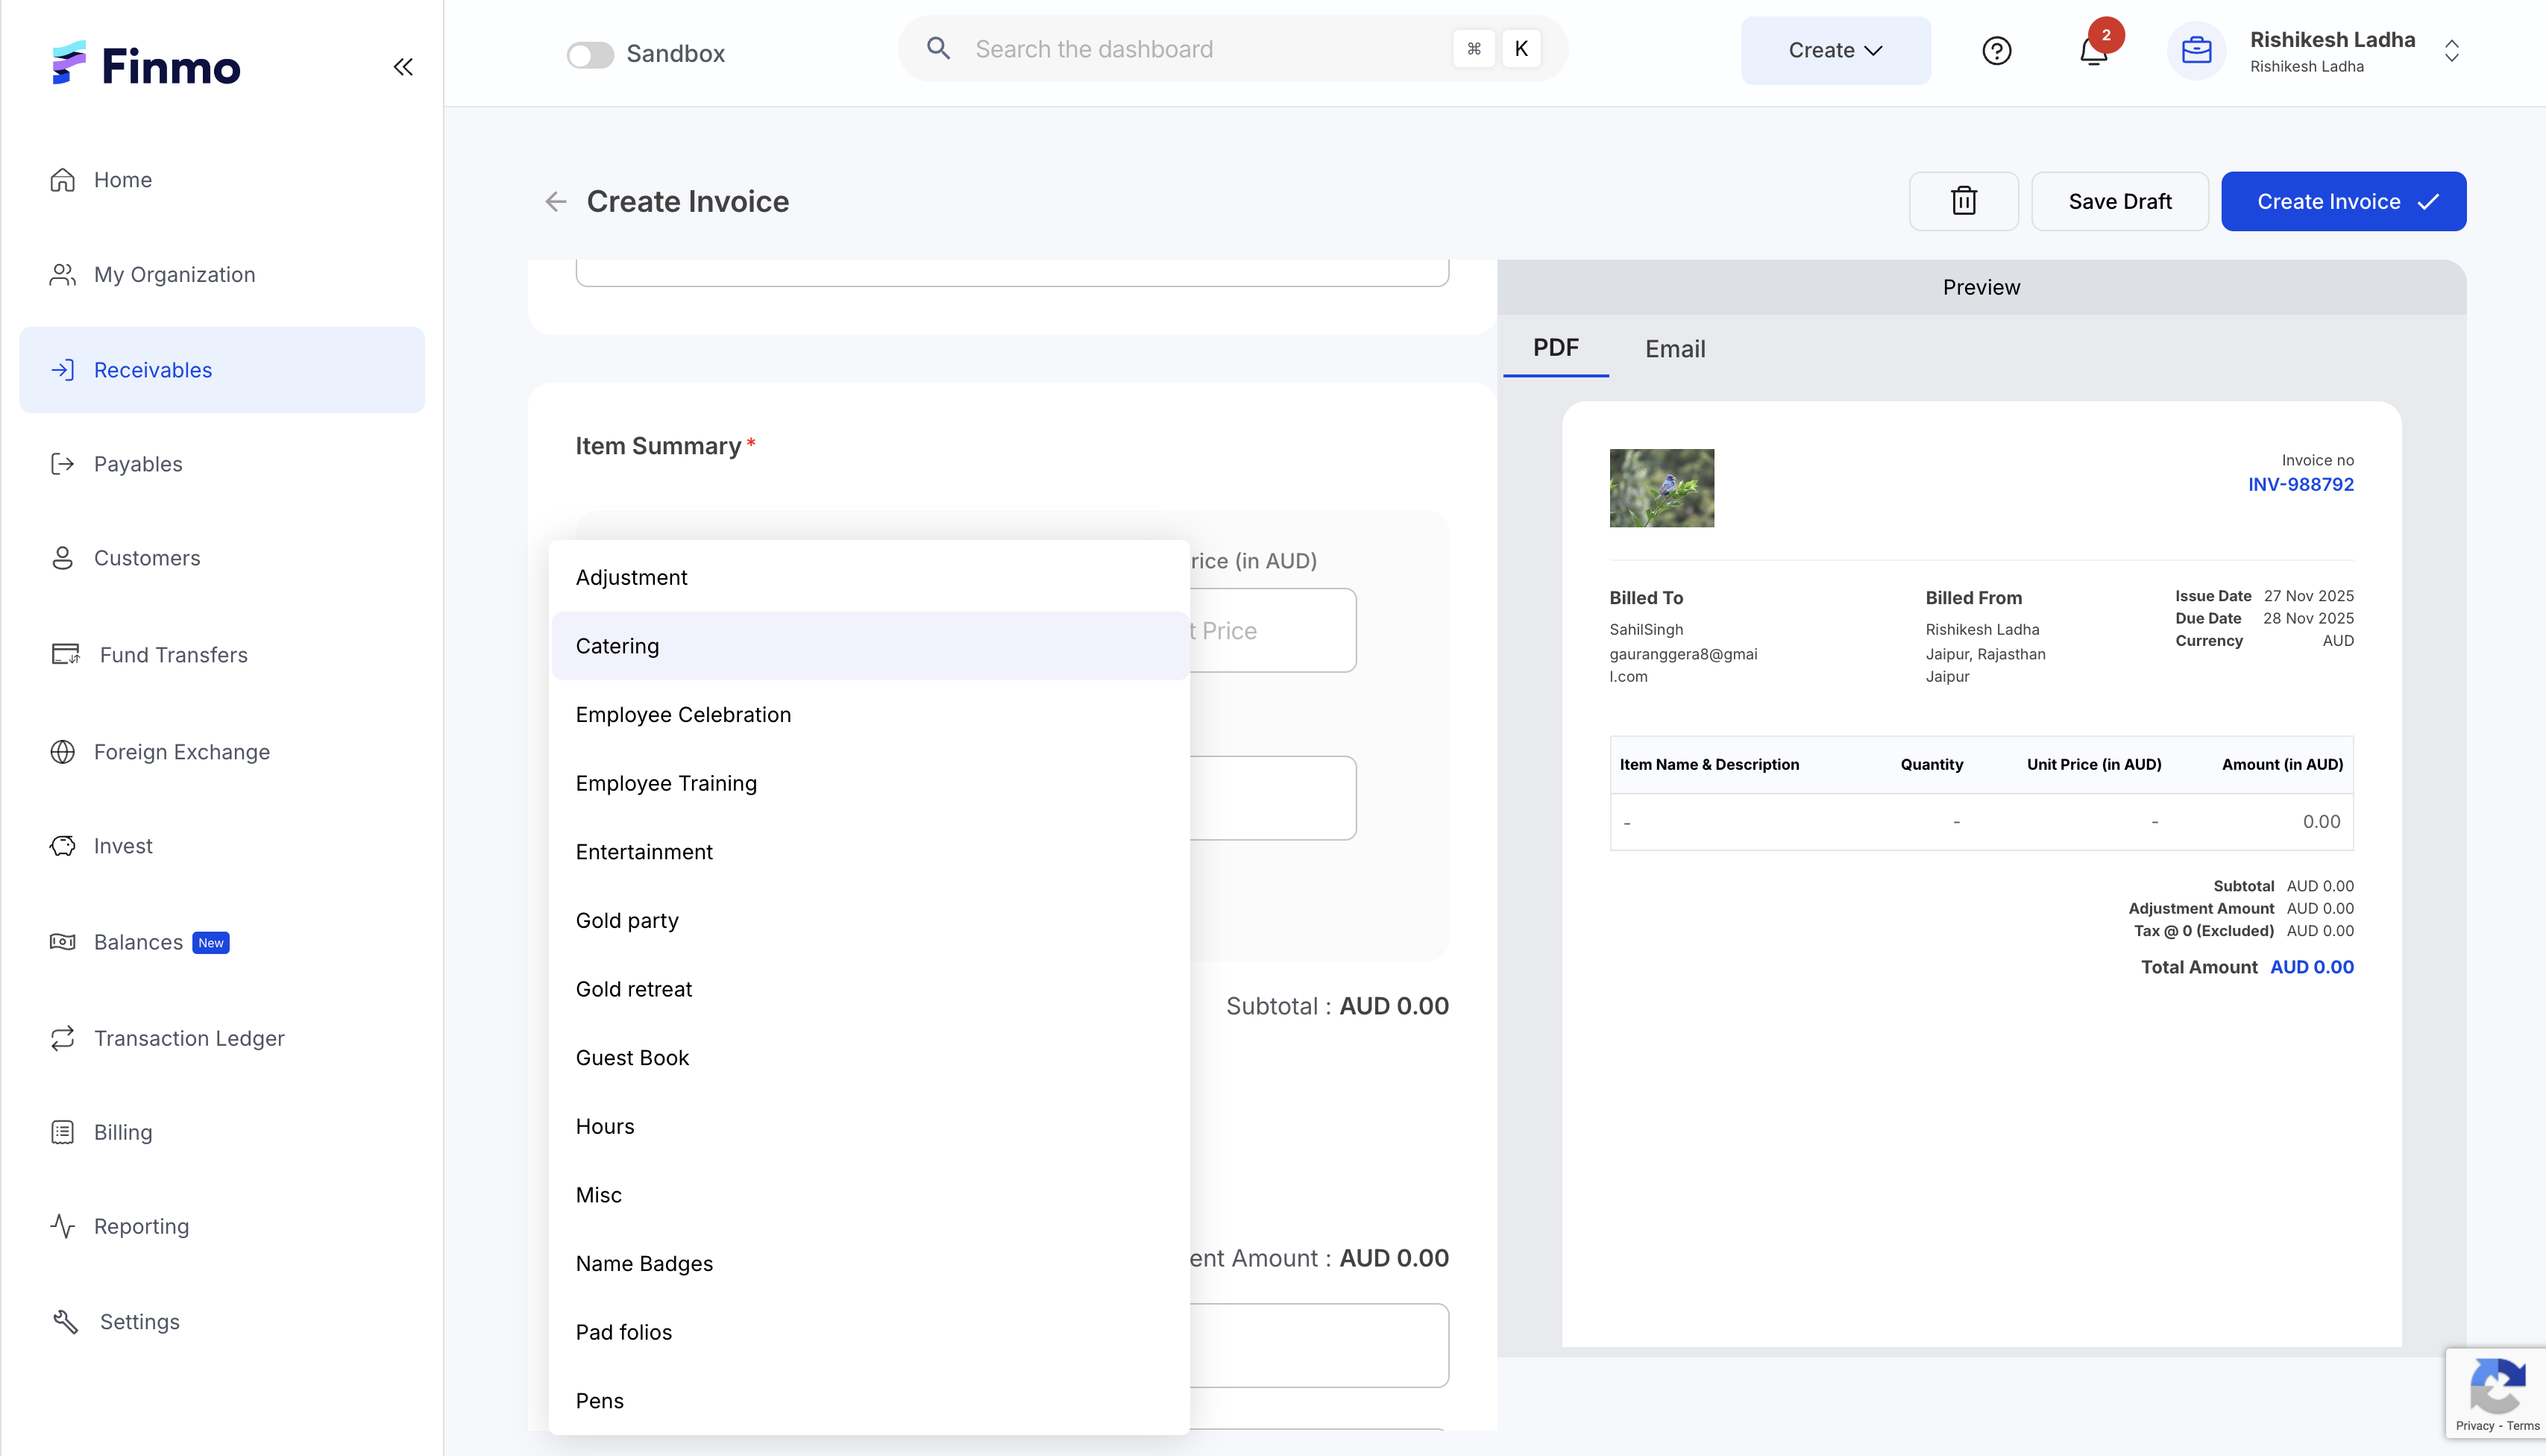Viewport: 2546px width, 1456px height.
Task: Go to Settings wrench in sidebar
Action: 139,1321
